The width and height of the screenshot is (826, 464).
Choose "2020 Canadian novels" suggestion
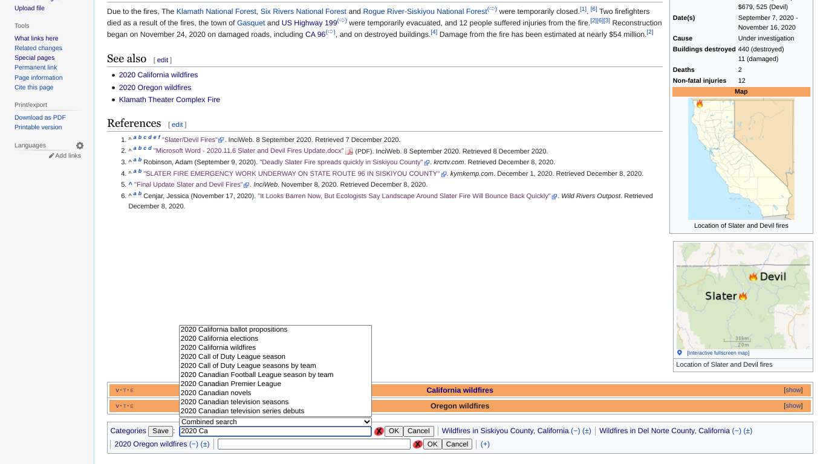click(275, 393)
